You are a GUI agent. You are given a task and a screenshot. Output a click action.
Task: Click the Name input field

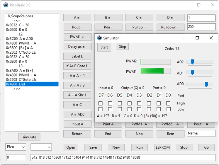point(201,133)
